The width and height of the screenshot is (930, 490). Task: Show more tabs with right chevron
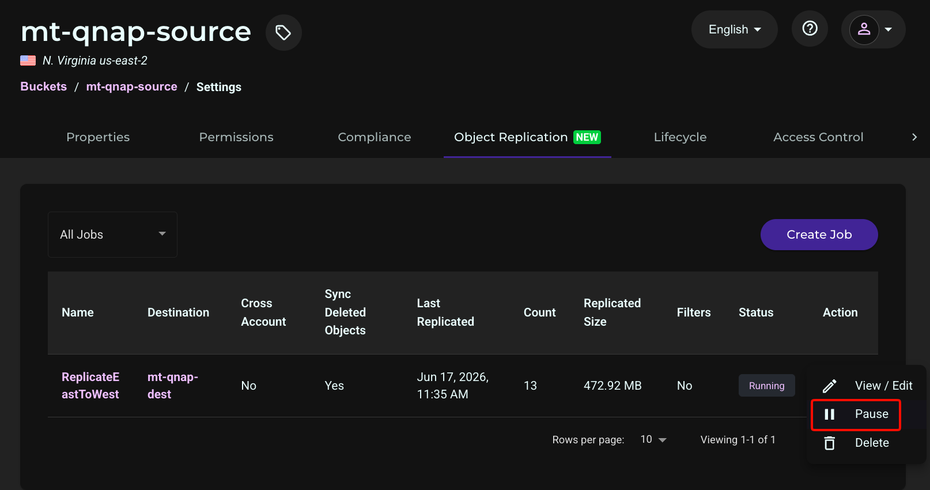914,137
